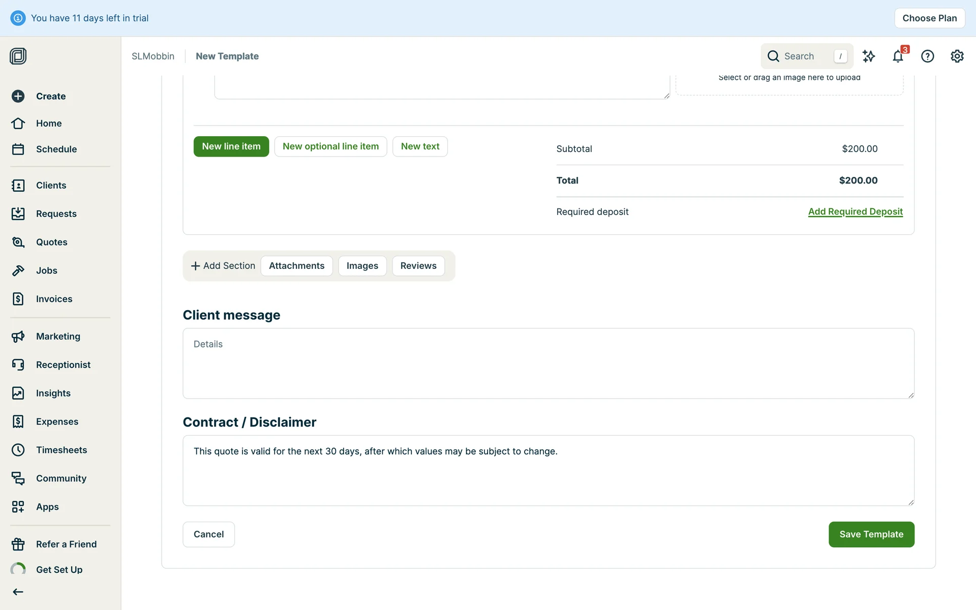Open the help question mark icon
The height and width of the screenshot is (610, 976).
coord(927,56)
